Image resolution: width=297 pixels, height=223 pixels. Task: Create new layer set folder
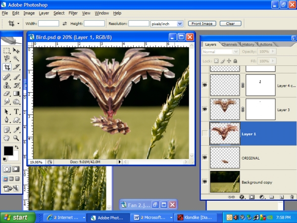(x=272, y=197)
